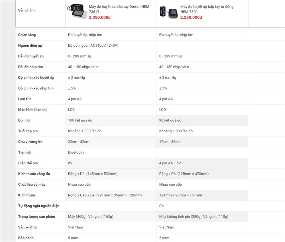Click the 'Bộ nhớ' row label
The height and width of the screenshot is (242, 285).
(25, 120)
